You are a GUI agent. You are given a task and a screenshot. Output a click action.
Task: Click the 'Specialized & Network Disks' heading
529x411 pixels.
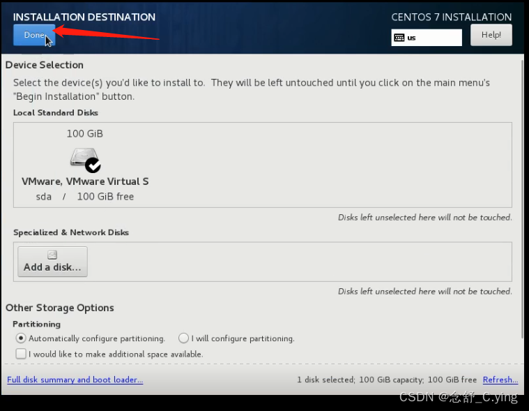pyautogui.click(x=71, y=232)
